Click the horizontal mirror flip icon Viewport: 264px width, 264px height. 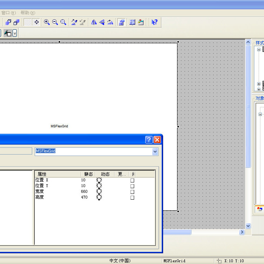(94, 22)
